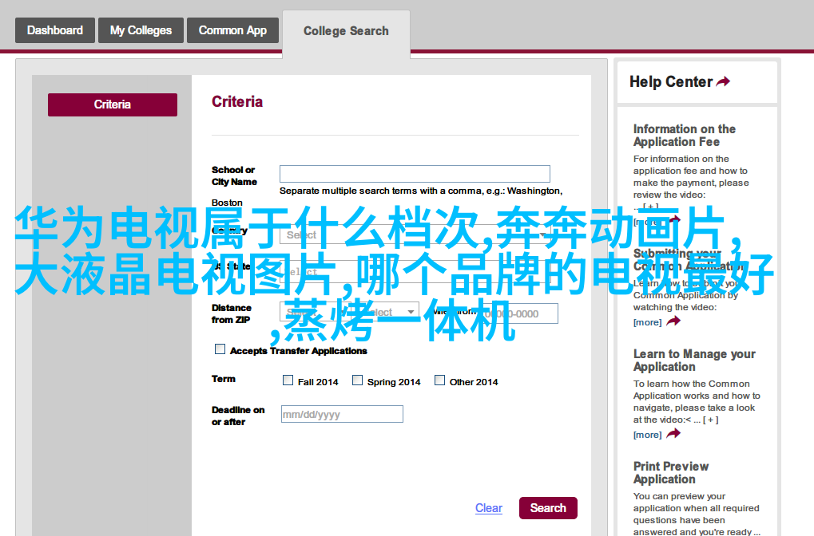Click [more] under Learn to Manage your Application

(x=647, y=435)
